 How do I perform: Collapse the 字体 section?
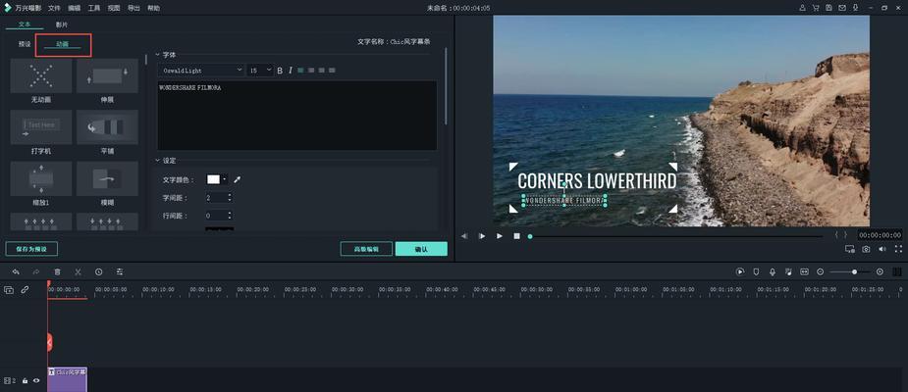(x=157, y=54)
